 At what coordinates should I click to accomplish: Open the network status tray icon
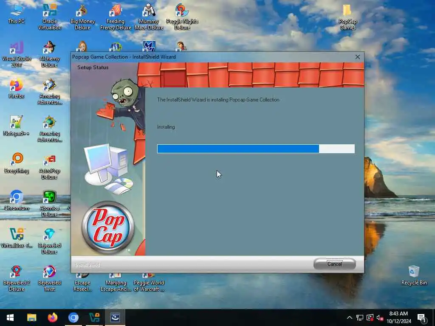(x=359, y=318)
